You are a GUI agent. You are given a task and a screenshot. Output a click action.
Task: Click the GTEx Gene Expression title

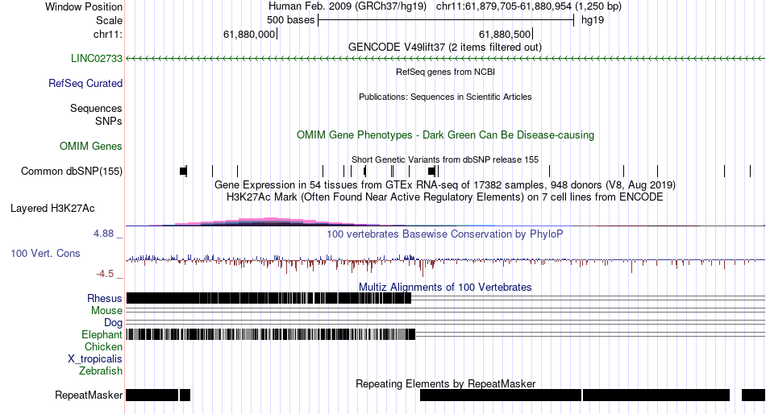click(445, 184)
